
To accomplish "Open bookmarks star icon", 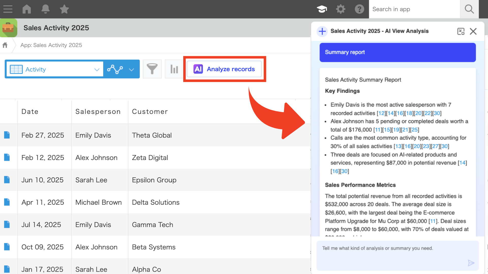I will 64,9.
